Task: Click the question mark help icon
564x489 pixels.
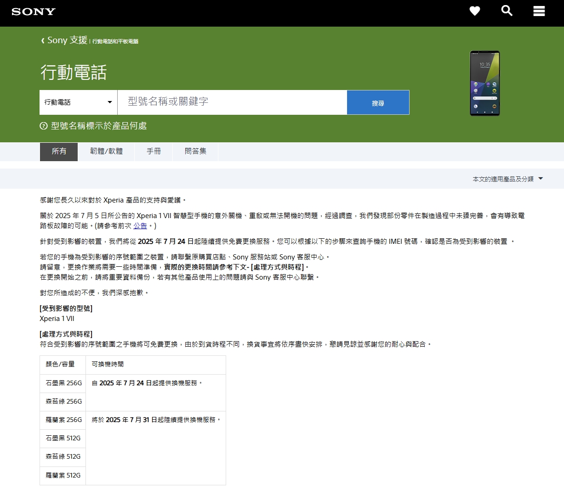Action: 44,126
